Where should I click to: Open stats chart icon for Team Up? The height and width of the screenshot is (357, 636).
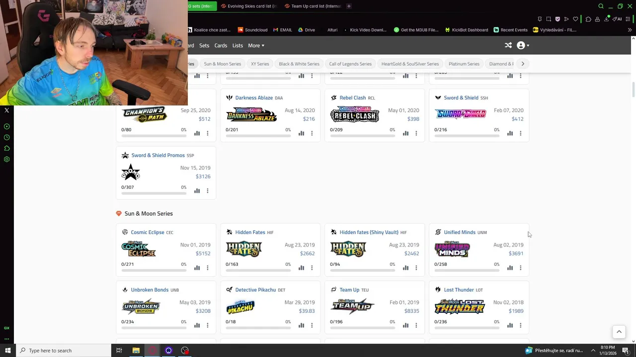(x=406, y=325)
